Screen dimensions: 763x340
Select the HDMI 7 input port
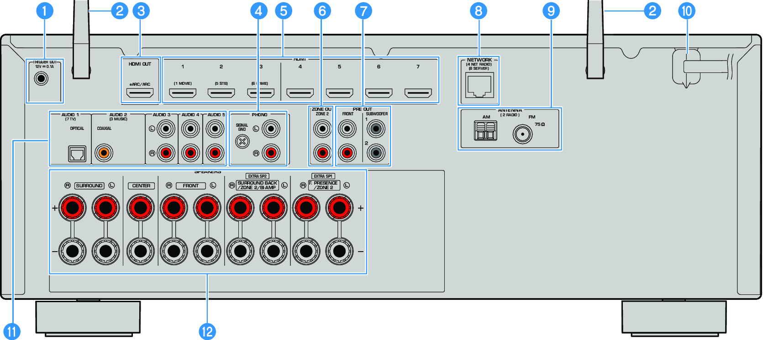[x=418, y=93]
